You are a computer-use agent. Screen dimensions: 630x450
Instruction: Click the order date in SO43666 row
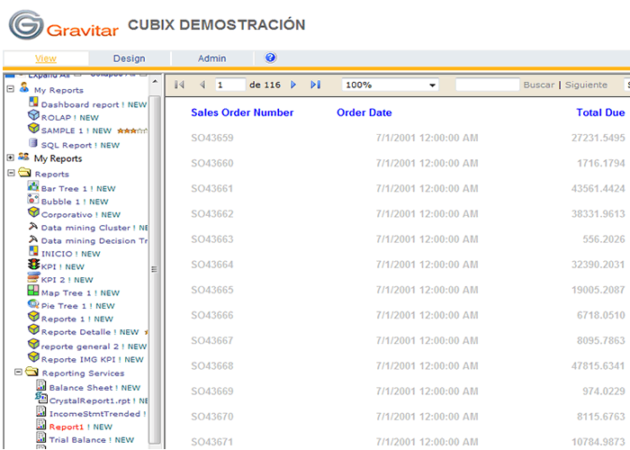coord(427,315)
